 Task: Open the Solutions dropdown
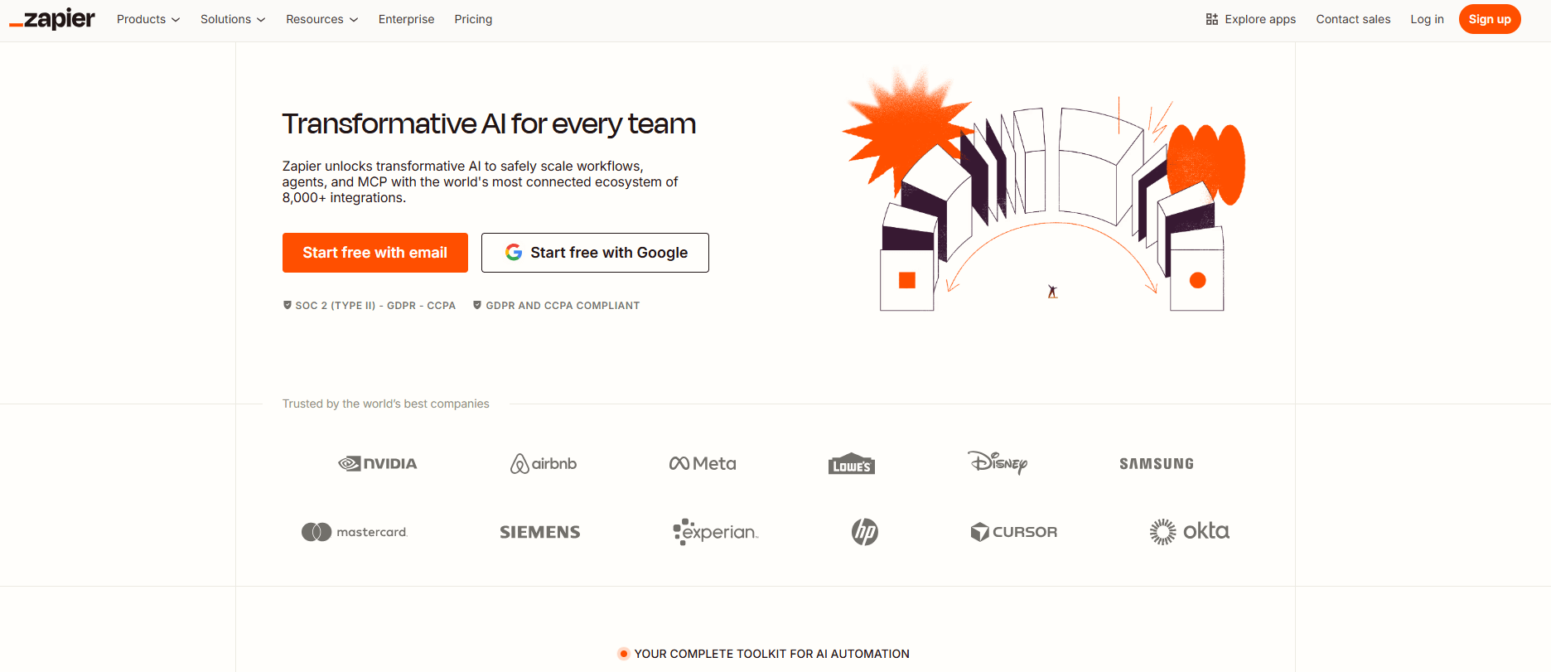(x=233, y=19)
